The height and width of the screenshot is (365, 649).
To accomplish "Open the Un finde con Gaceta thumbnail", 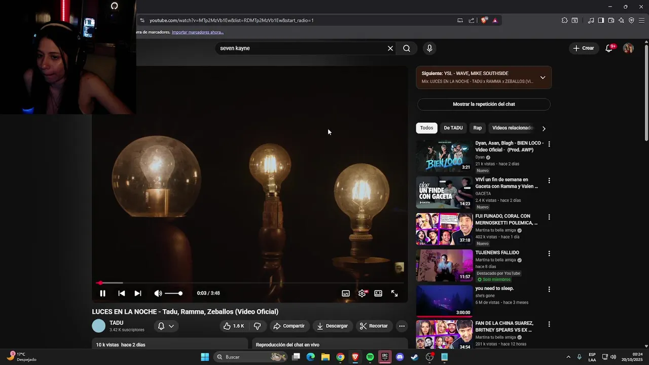I will [444, 193].
